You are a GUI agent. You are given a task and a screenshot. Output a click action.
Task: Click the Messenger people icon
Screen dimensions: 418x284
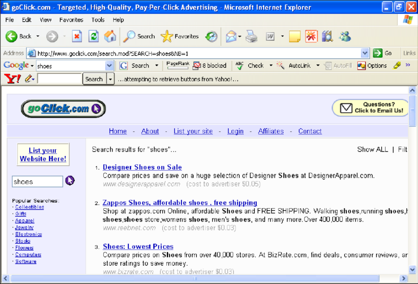[345, 36]
